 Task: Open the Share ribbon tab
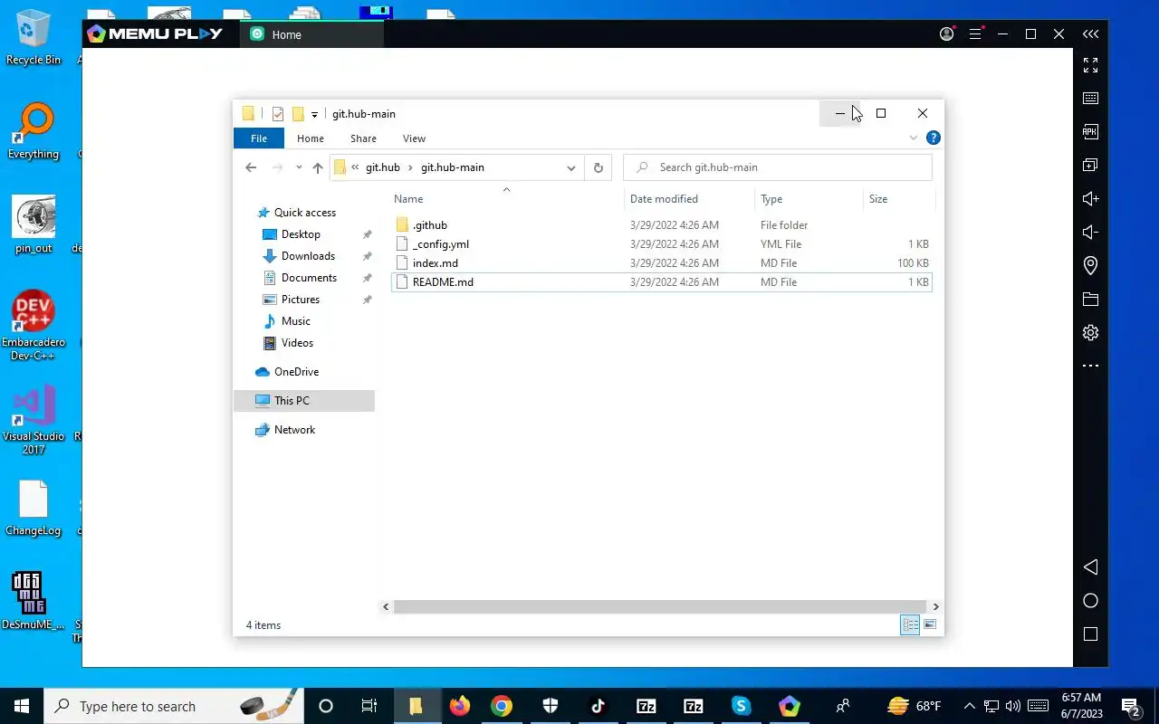tap(363, 138)
